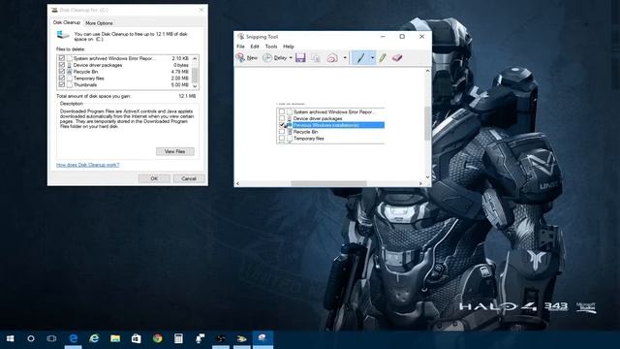Viewport: 620px width, 349px height.
Task: Click Snipping Tool scroll up arrow
Action: [427, 71]
